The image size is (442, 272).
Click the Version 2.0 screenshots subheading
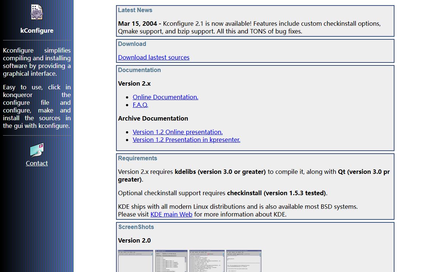point(134,240)
